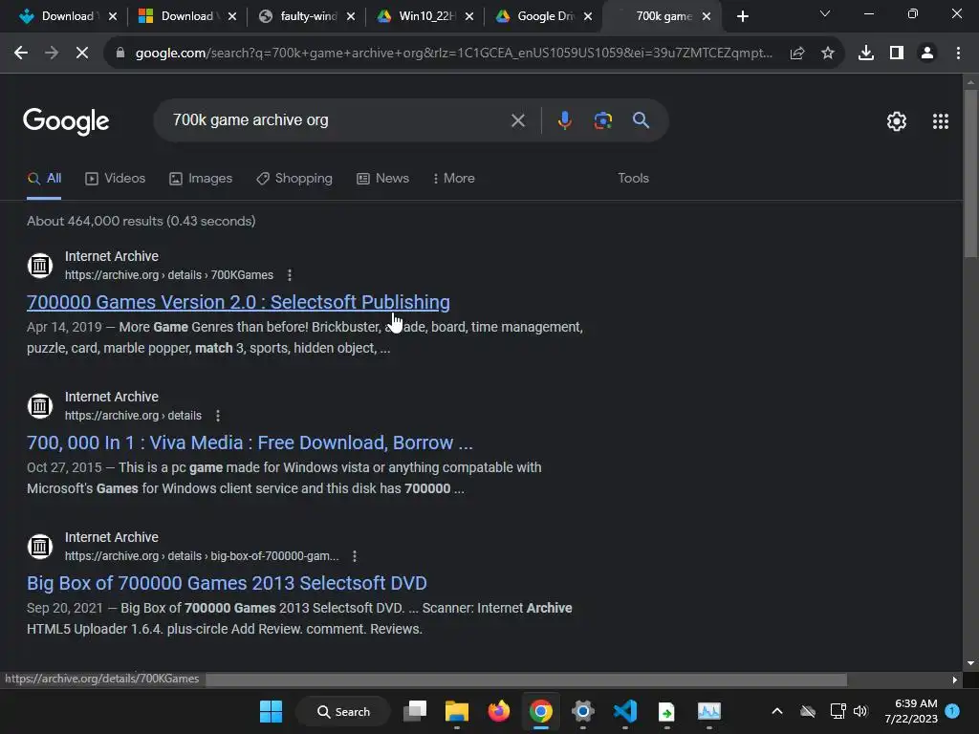Open Google quick settings gear
This screenshot has width=979, height=734.
(897, 121)
